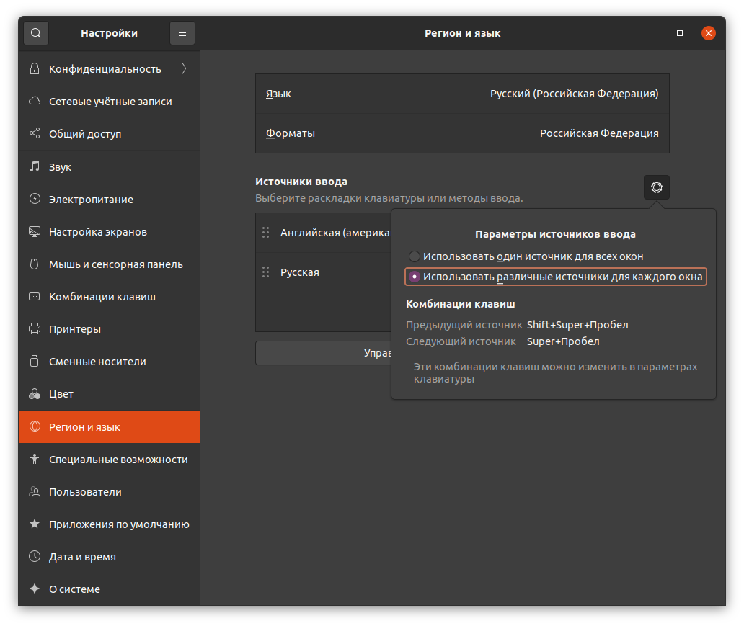
Task: Open Комбинации клавиш settings section
Action: coord(102,297)
